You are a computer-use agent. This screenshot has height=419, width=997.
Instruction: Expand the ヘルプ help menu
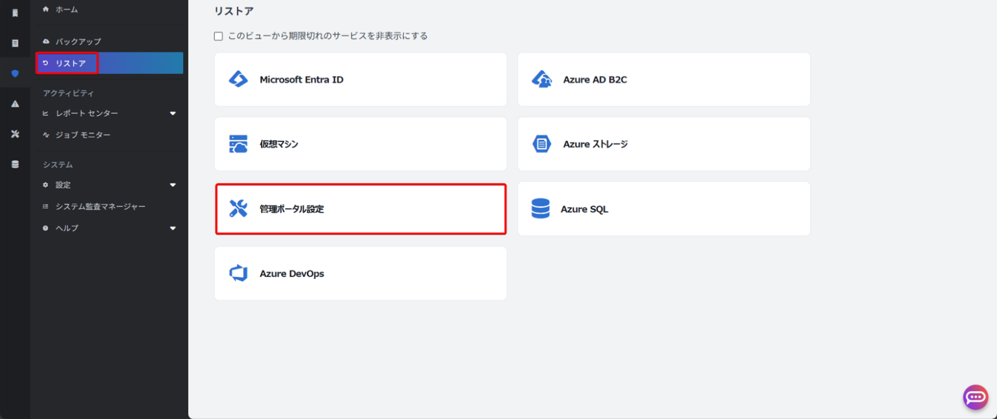(173, 228)
